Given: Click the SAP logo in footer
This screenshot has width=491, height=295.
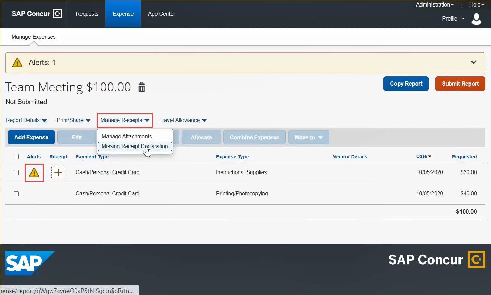Looking at the screenshot, I should coord(30,263).
